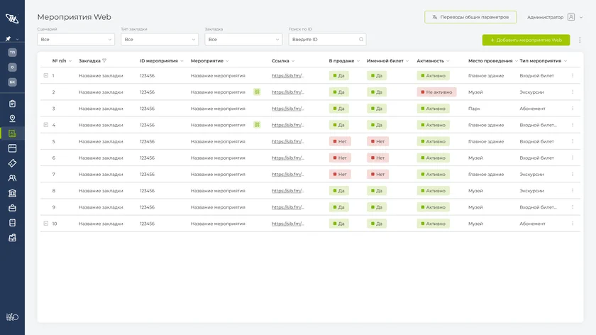Click the Не активно status badge in row 2
The height and width of the screenshot is (335, 596).
point(436,92)
